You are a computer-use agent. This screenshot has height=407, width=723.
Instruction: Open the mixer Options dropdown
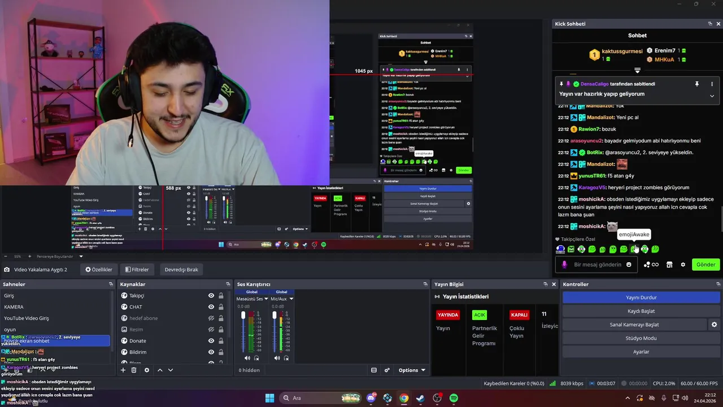(412, 370)
